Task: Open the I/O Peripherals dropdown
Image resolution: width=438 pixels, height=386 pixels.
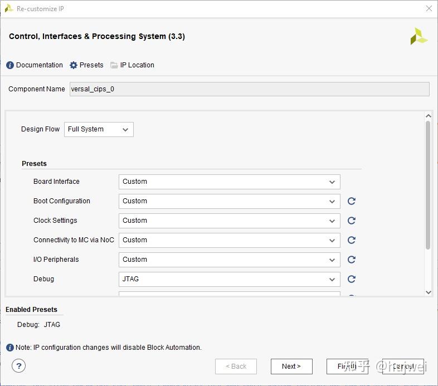Action: pyautogui.click(x=229, y=260)
